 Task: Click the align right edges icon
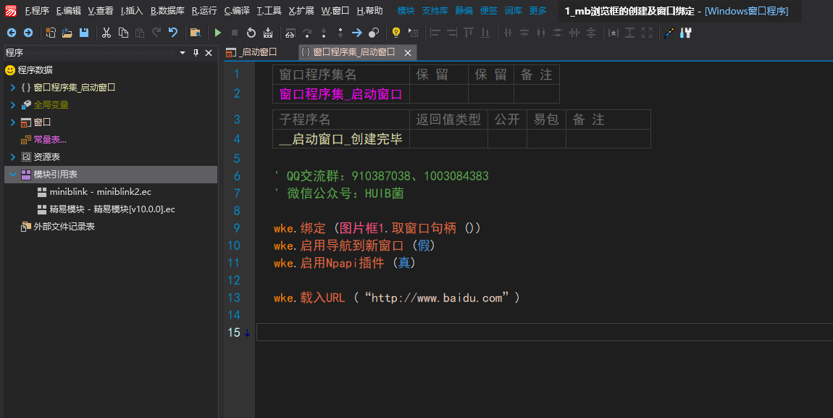click(x=451, y=33)
